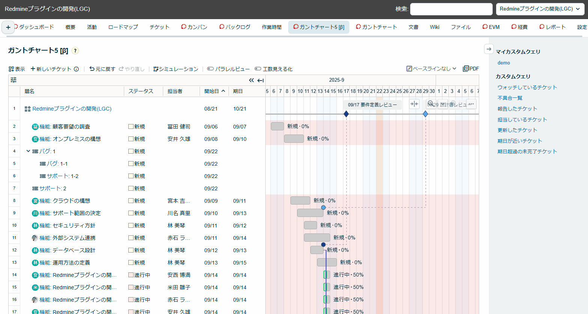Collapse the right sidebar arrow button
The image size is (588, 314).
click(x=489, y=49)
